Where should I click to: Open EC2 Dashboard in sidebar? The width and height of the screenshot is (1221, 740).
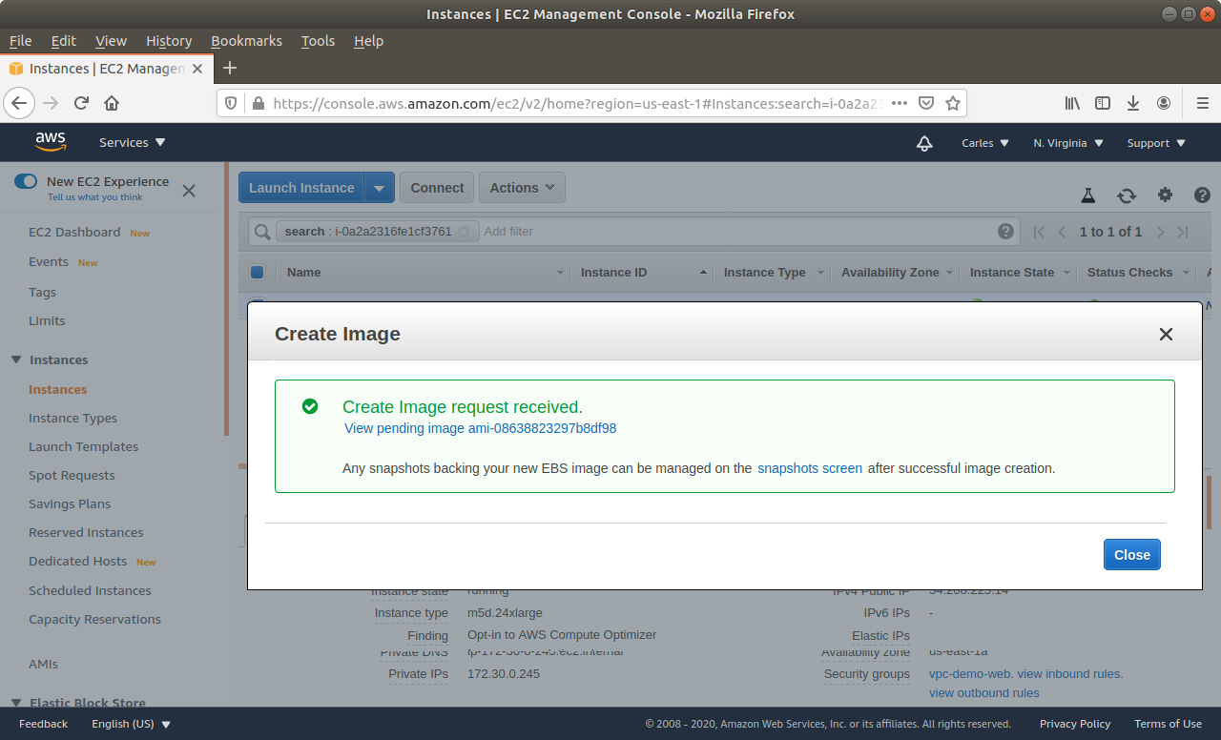(74, 232)
